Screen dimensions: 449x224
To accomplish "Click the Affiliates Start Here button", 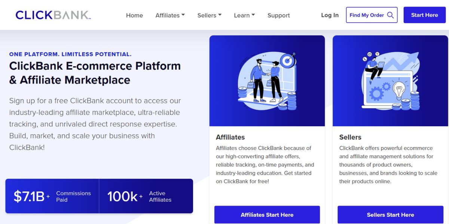I will 267,215.
